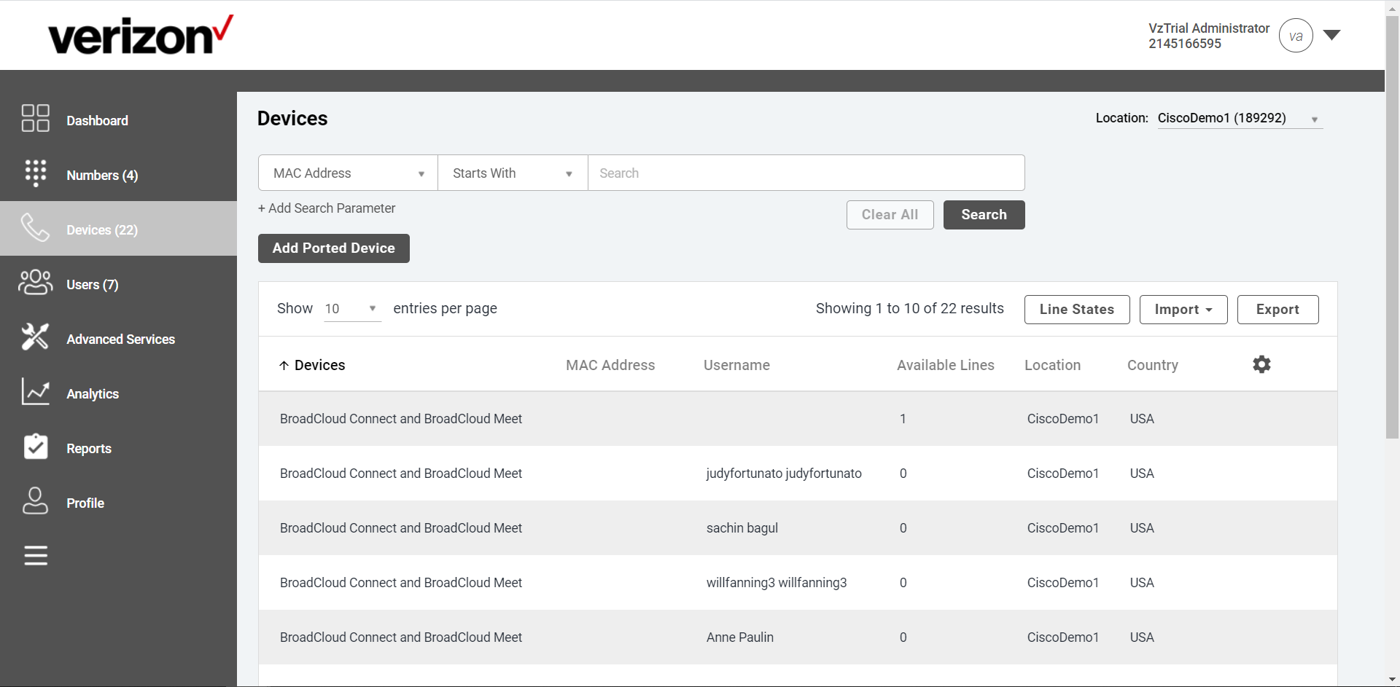Select the Profile person icon
This screenshot has width=1400, height=687.
[x=35, y=500]
